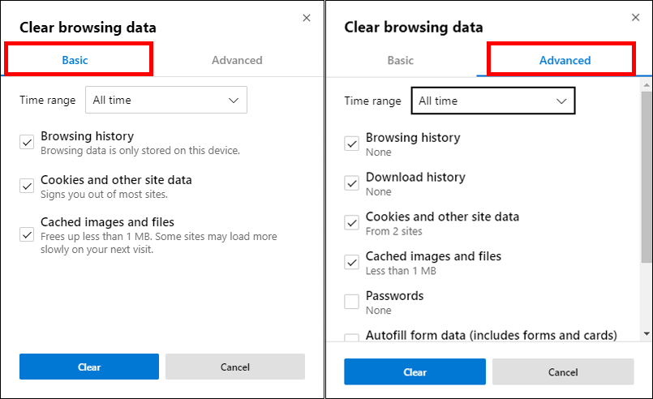This screenshot has height=399, width=653.
Task: Click 'Time range' label in left dialog
Action: [x=48, y=100]
